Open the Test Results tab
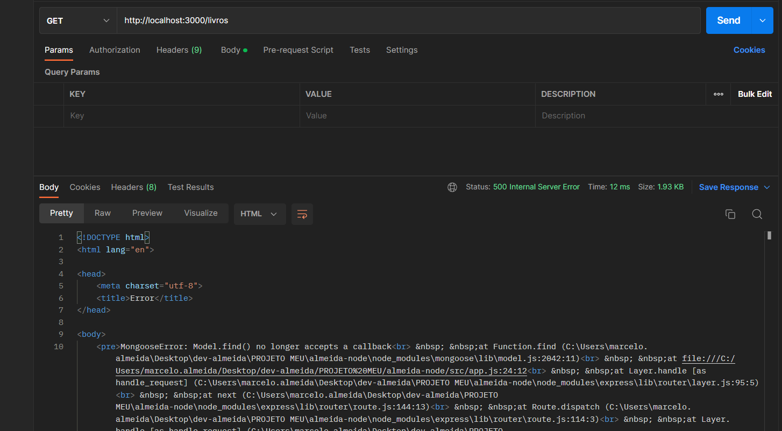Image resolution: width=782 pixels, height=431 pixels. tap(190, 187)
